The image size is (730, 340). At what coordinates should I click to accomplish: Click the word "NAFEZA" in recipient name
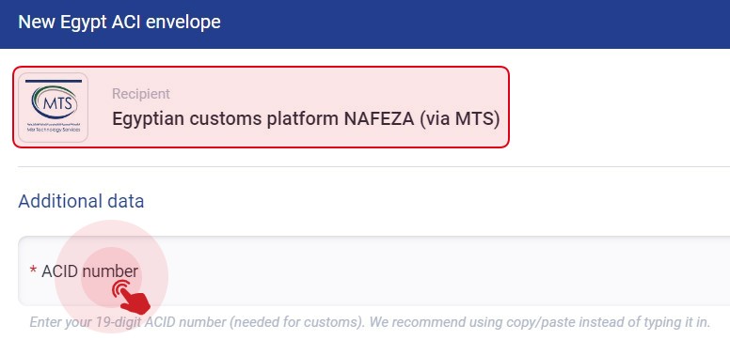tap(379, 119)
